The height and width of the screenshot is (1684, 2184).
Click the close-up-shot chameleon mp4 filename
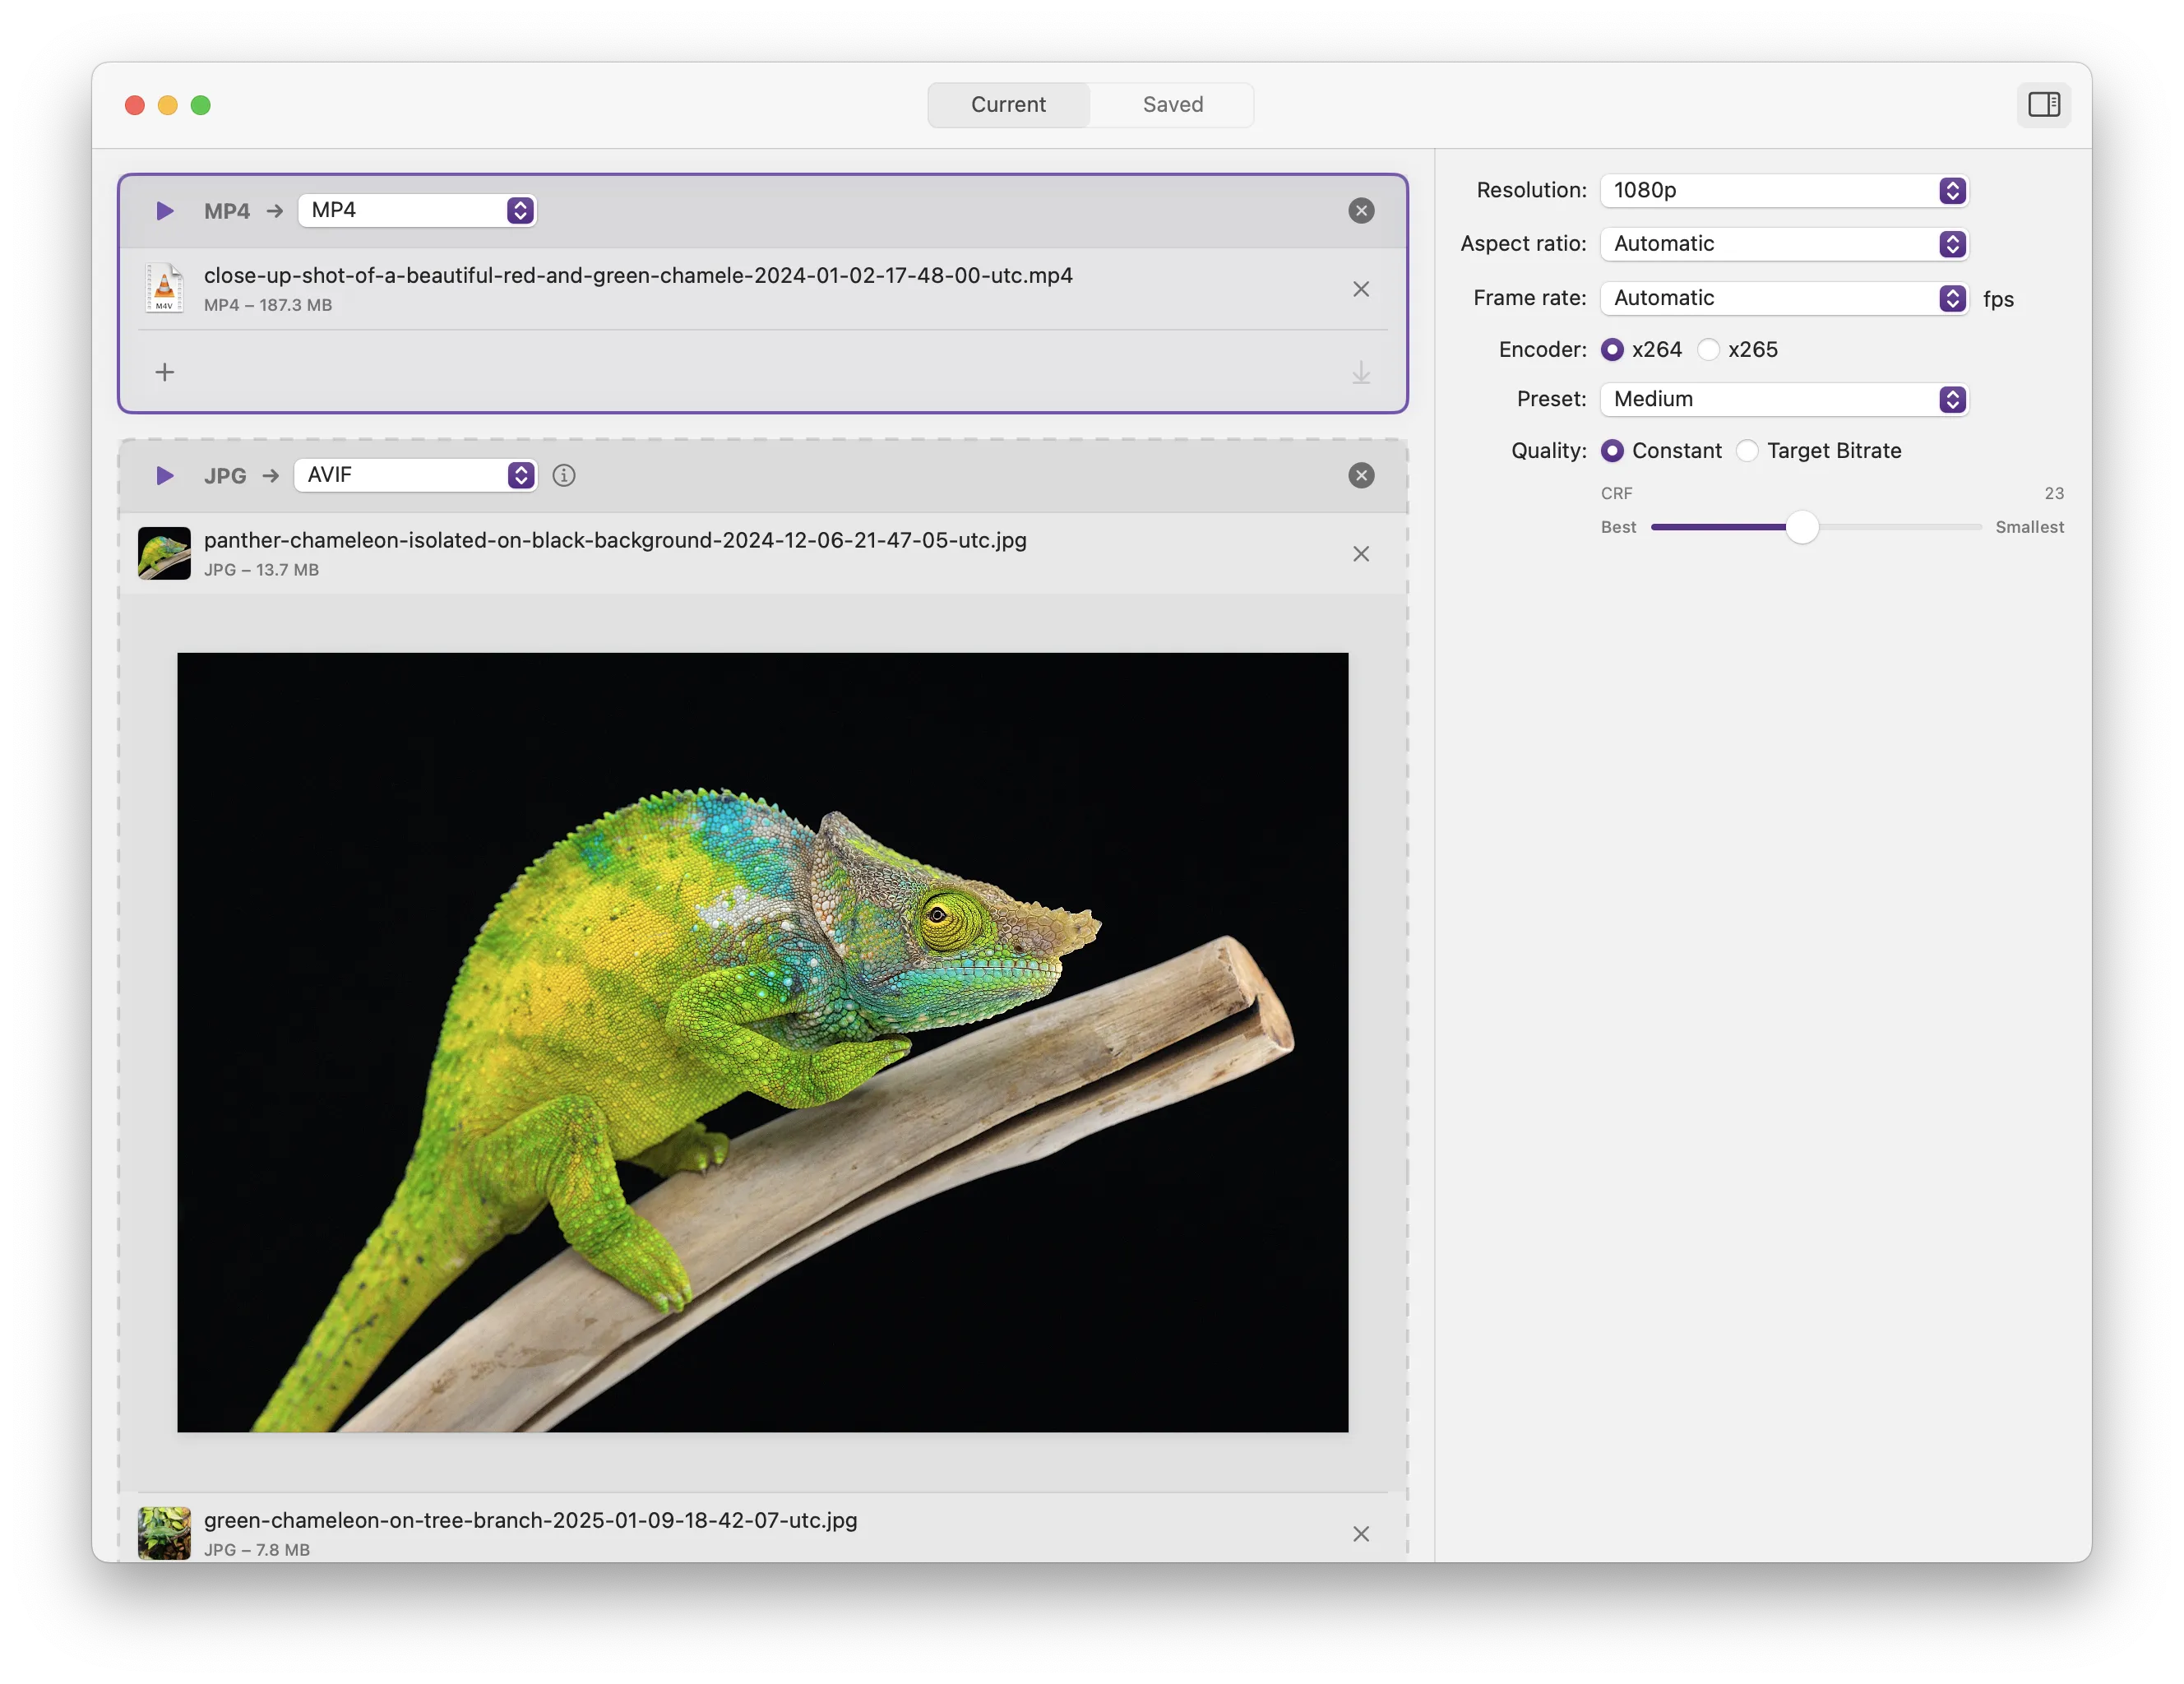(638, 276)
